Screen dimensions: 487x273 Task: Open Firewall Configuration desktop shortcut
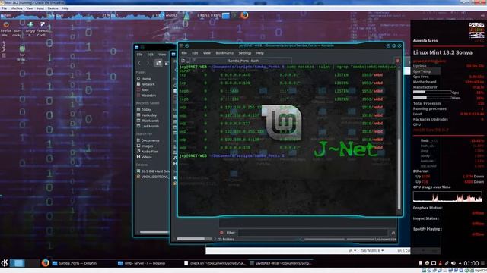43,25
